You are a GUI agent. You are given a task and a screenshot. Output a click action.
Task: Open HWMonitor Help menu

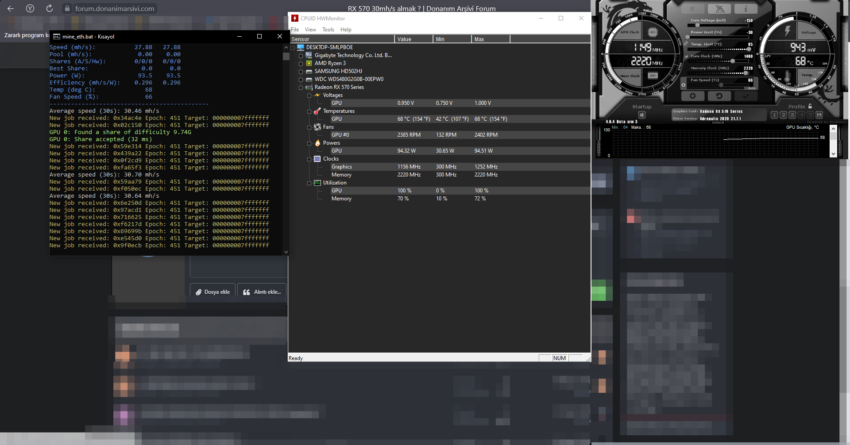[x=346, y=30]
